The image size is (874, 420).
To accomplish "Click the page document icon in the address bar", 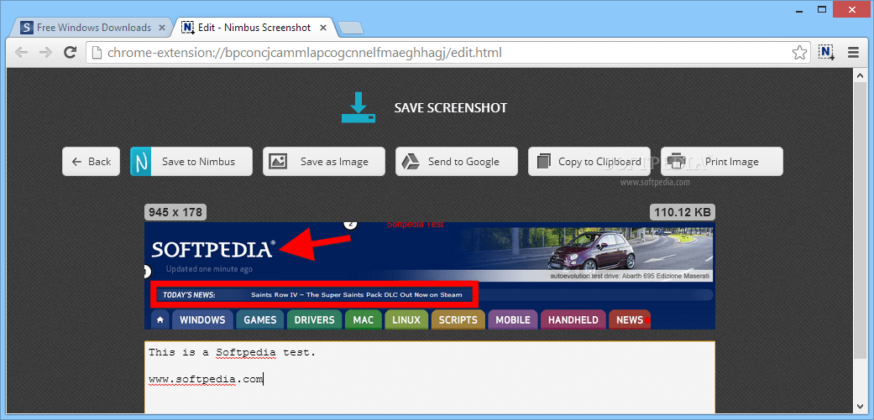I will point(97,53).
